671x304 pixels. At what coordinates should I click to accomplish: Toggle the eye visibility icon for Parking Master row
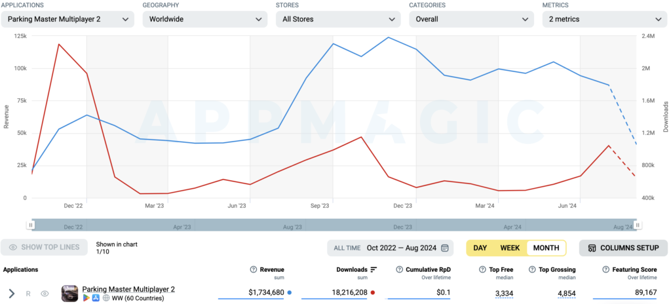[45, 294]
